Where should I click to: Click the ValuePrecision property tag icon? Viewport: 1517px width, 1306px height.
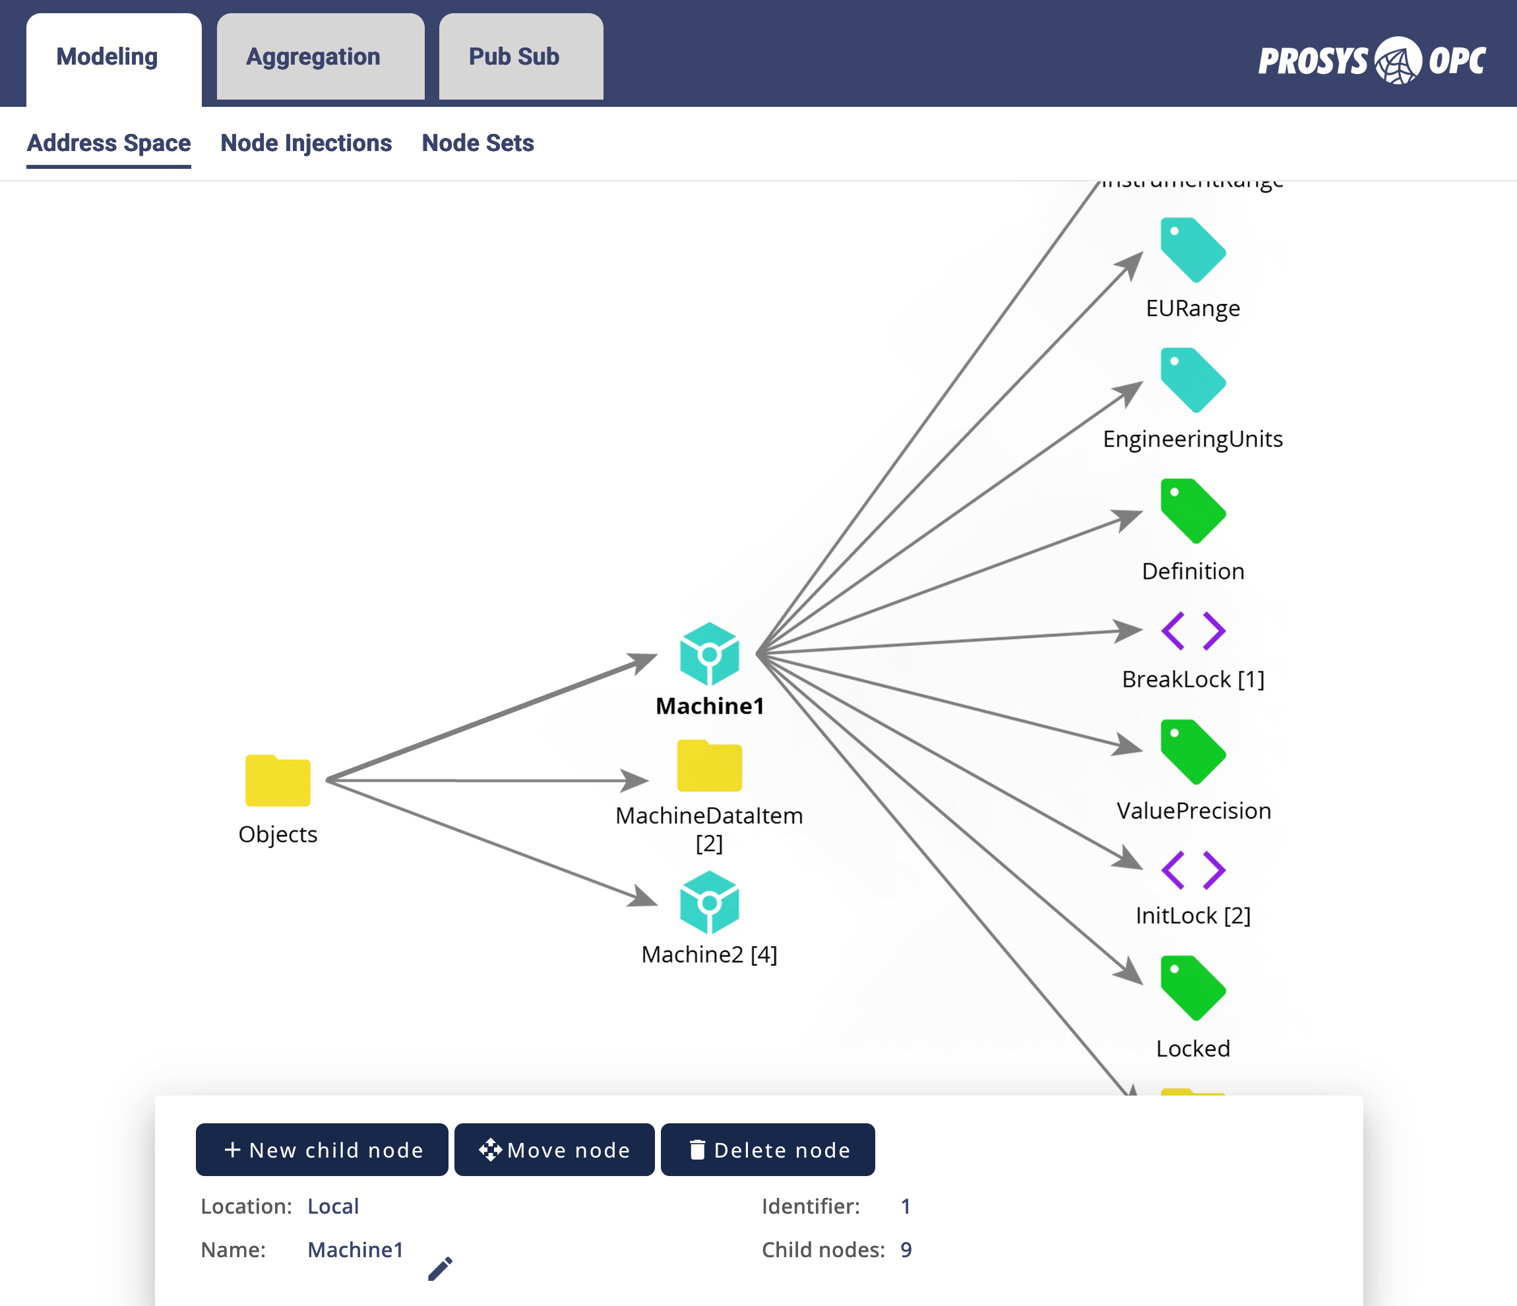(1192, 753)
